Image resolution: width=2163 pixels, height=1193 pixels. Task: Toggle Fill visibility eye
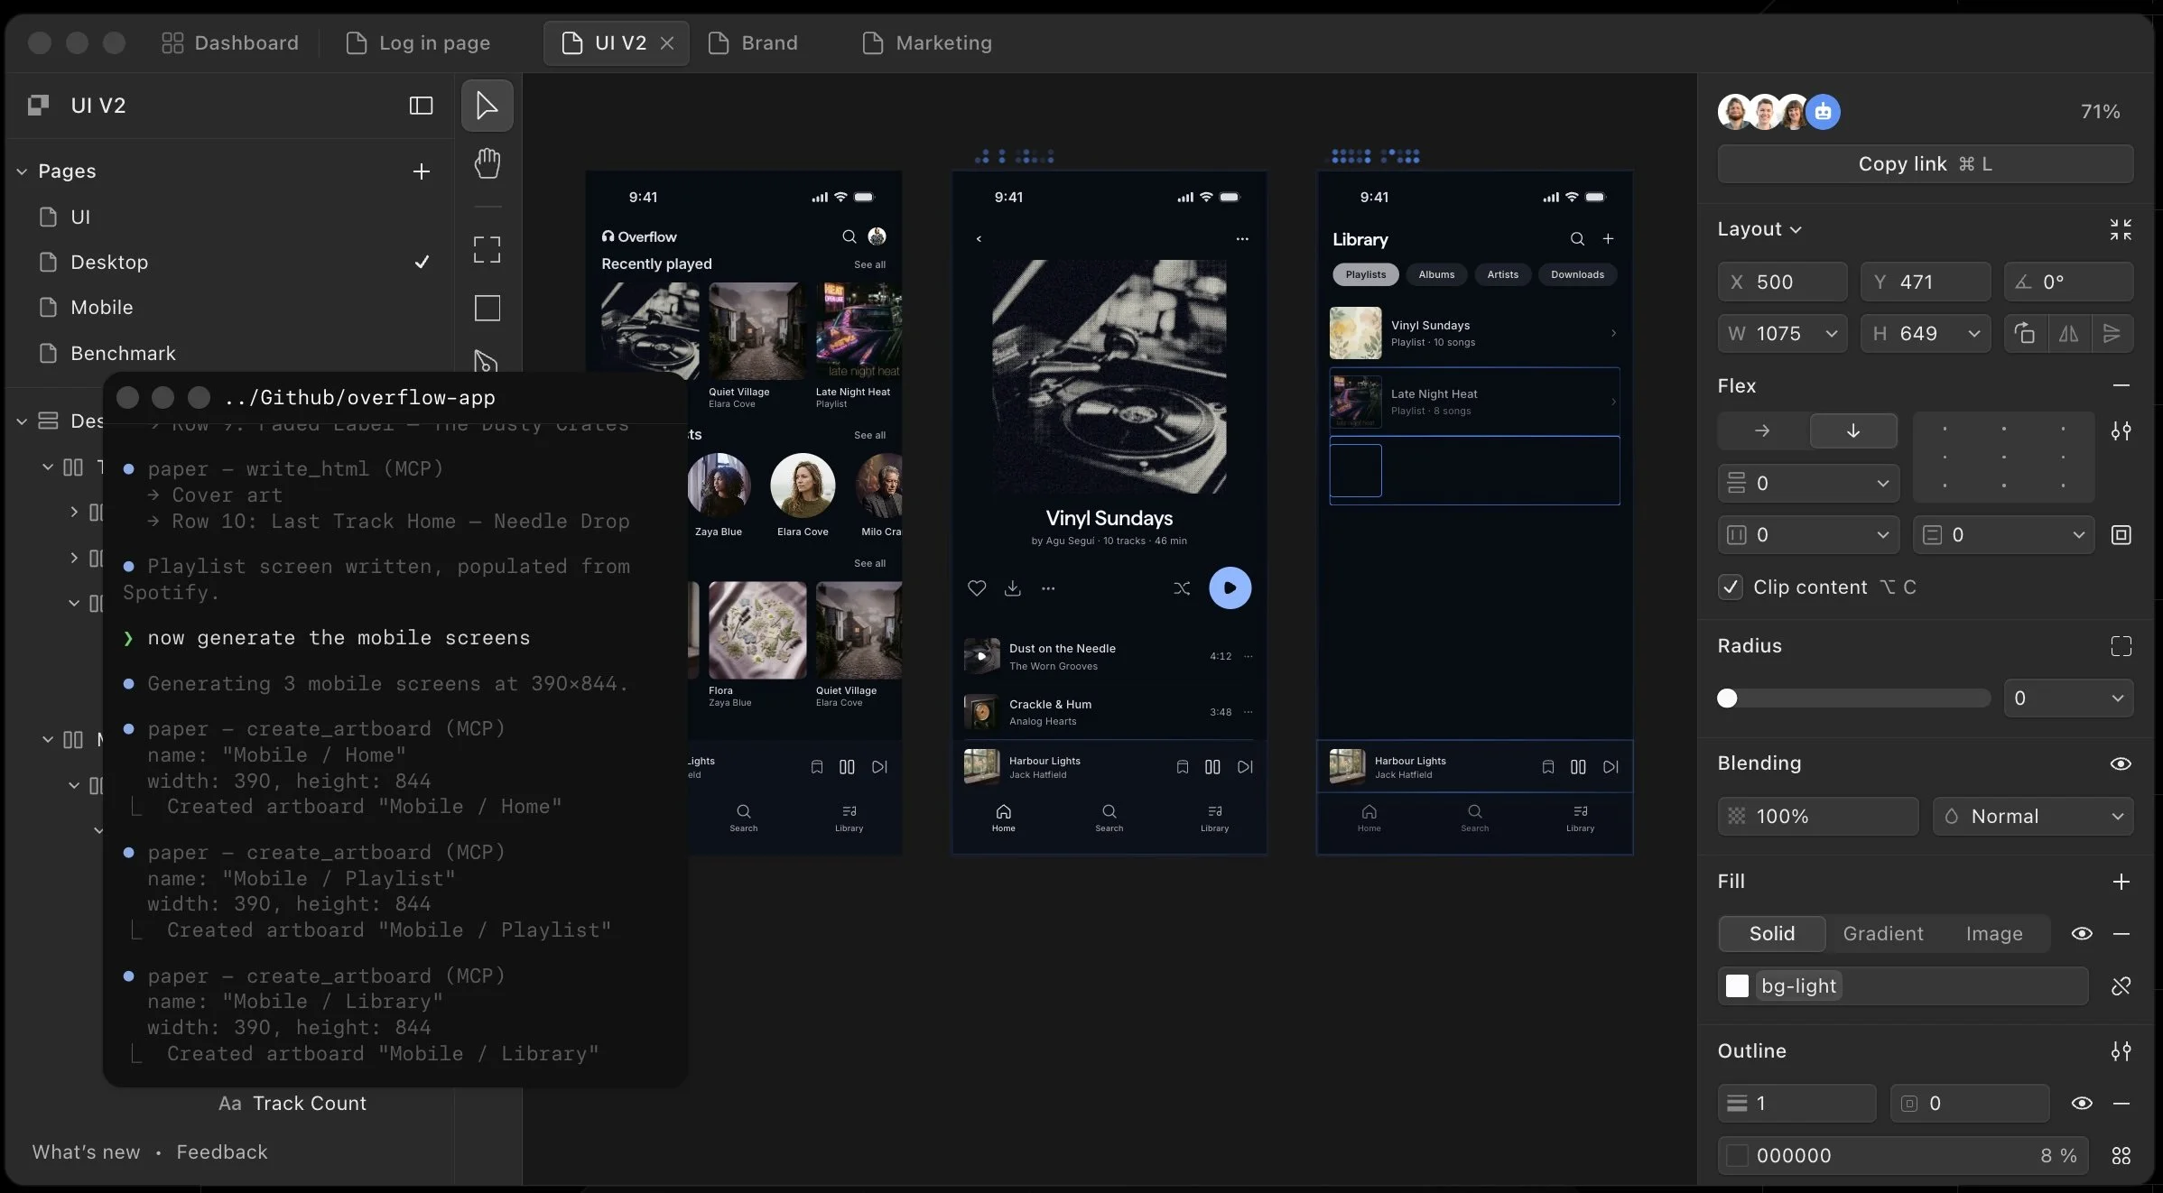[2082, 934]
